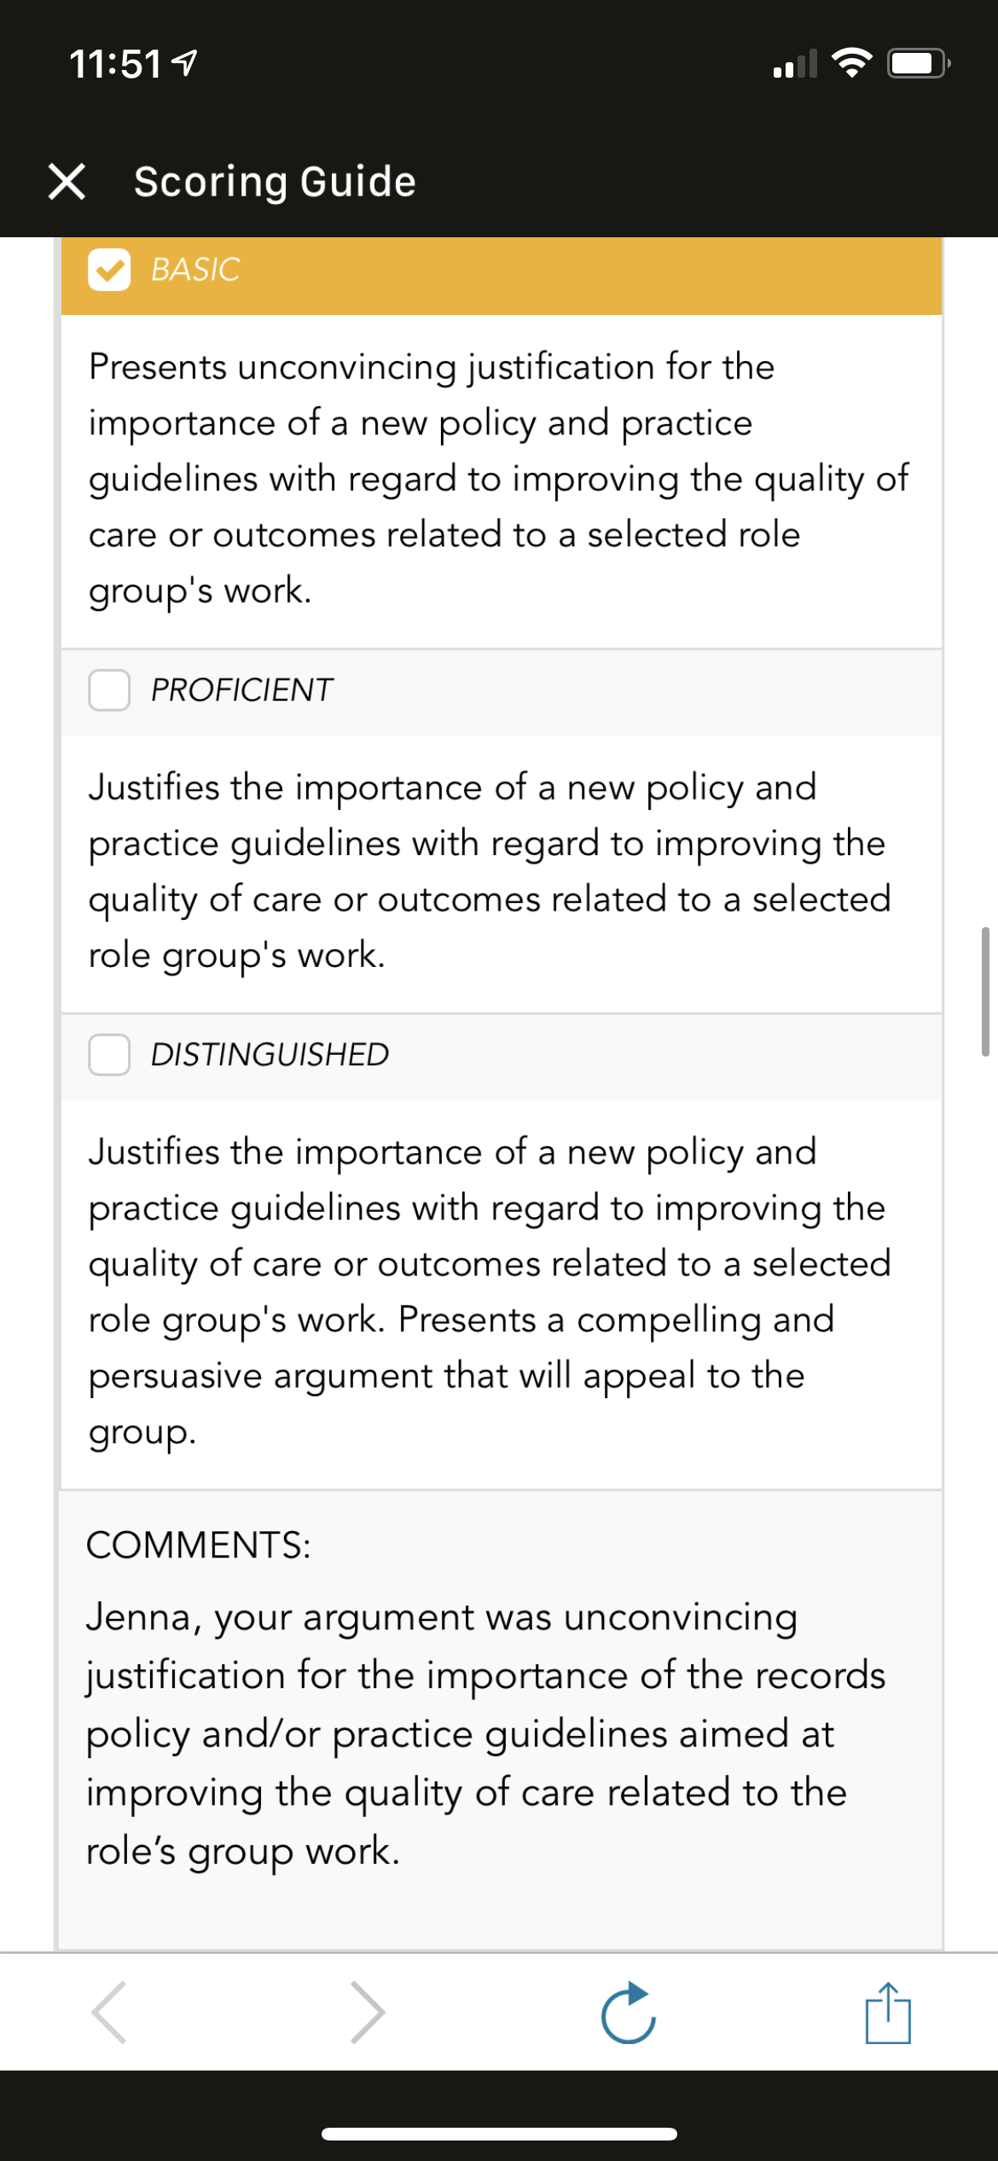The width and height of the screenshot is (998, 2161).
Task: Reload the page with the refresh icon
Action: pos(629,2012)
